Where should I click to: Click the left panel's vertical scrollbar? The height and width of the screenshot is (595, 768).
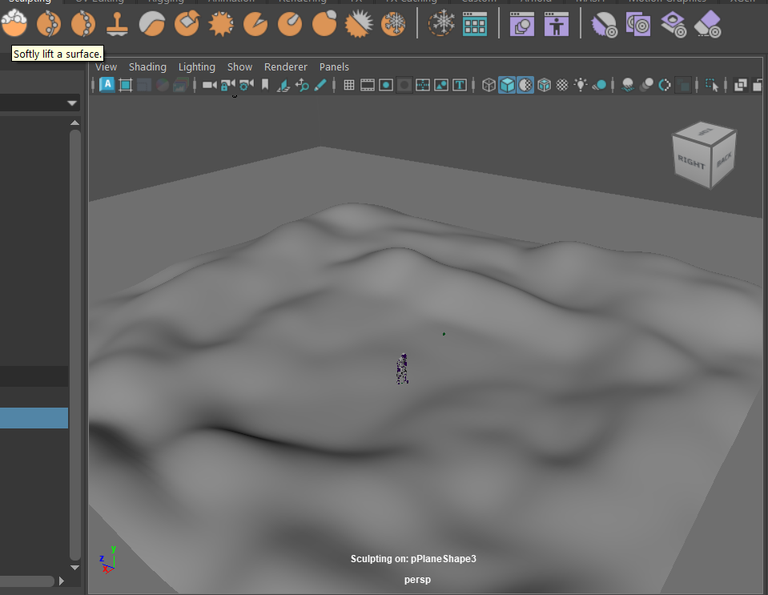(74, 344)
